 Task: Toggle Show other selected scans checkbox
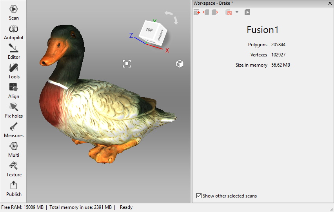point(199,196)
